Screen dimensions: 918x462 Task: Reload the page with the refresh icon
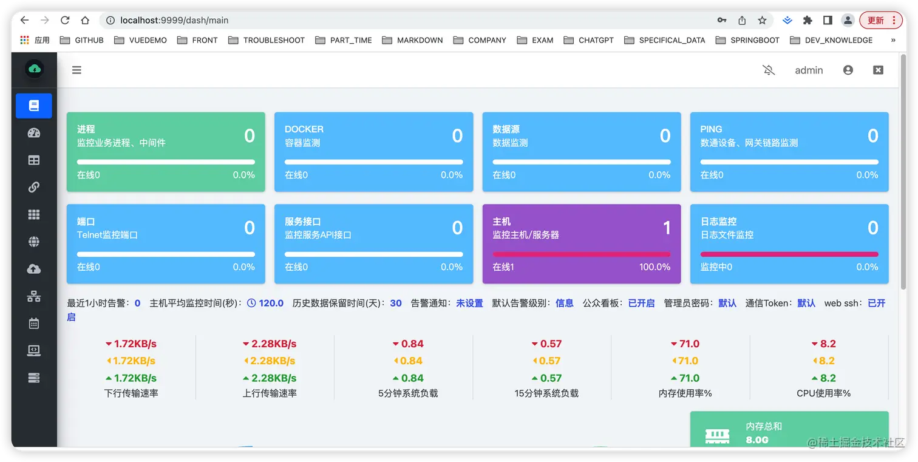pyautogui.click(x=65, y=20)
